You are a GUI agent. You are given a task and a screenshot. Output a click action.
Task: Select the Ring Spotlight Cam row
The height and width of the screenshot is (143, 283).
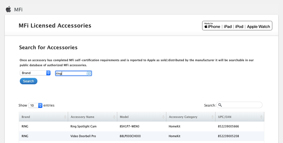pos(83,126)
